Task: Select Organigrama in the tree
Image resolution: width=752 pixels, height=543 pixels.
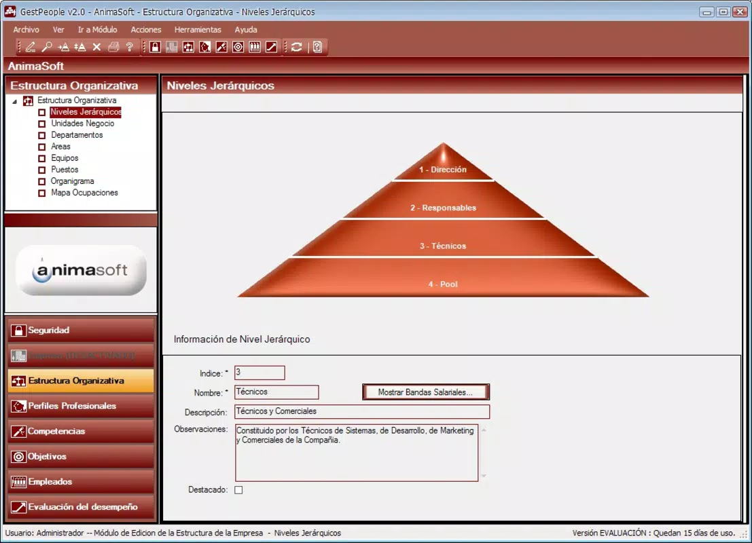Action: [73, 181]
